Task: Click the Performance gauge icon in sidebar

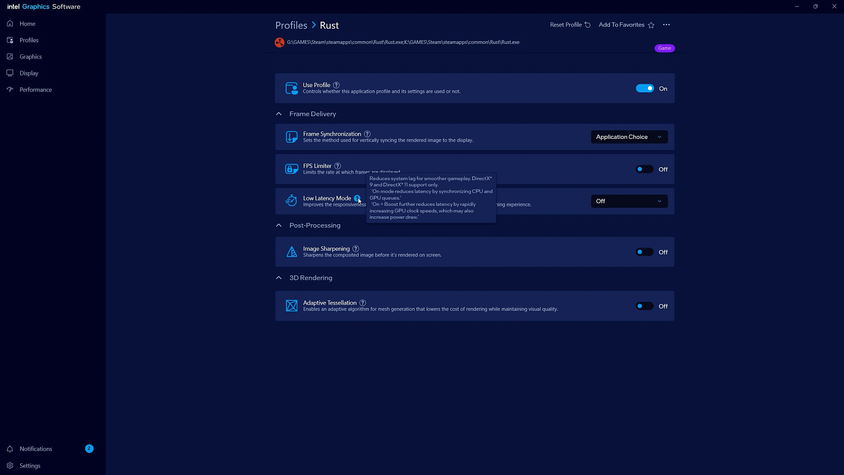Action: (x=10, y=90)
